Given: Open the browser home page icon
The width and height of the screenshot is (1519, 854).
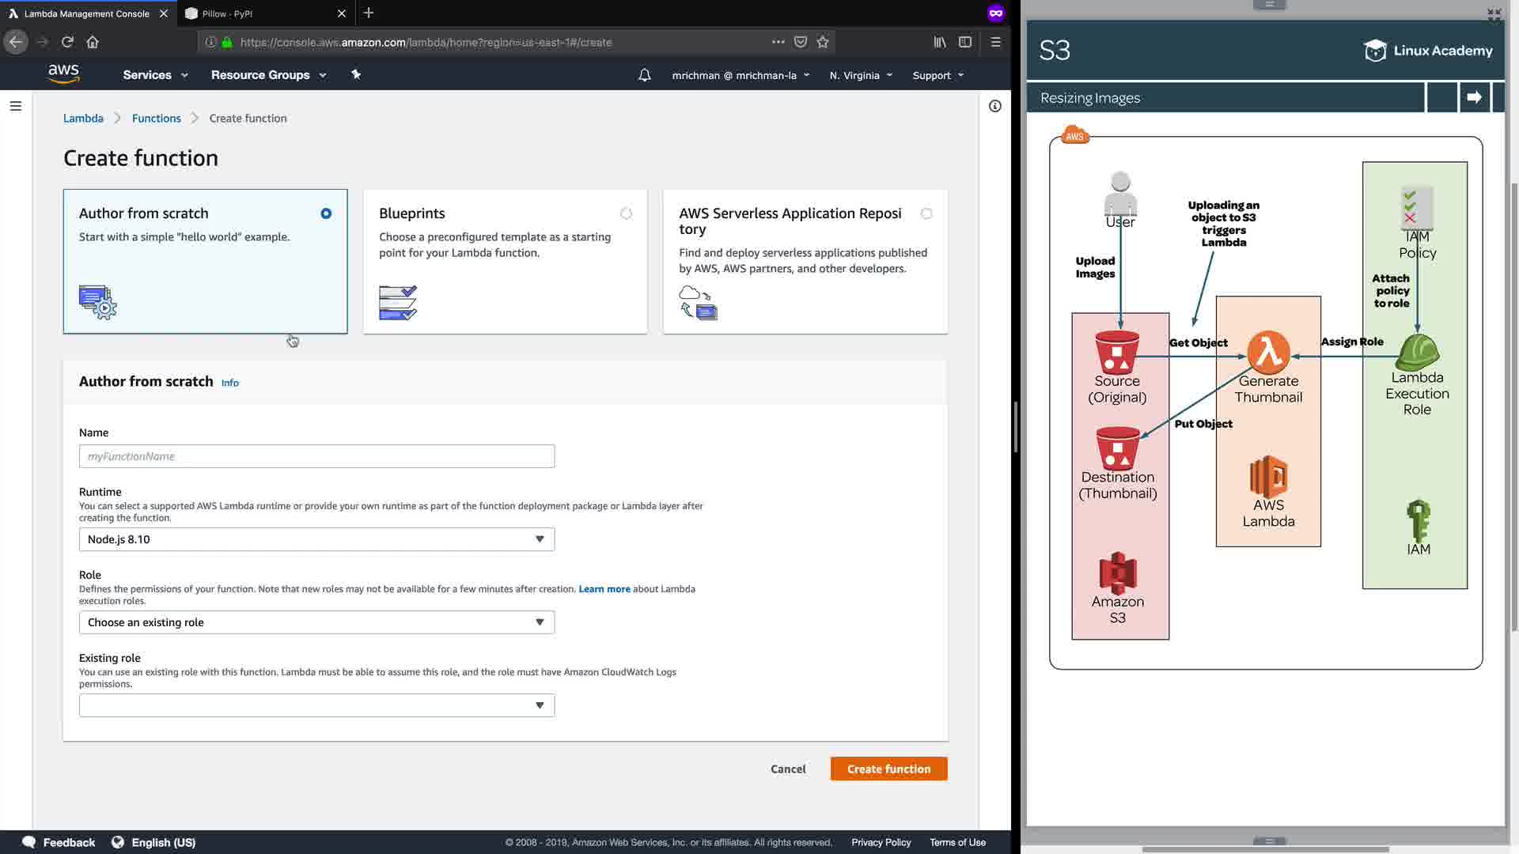Looking at the screenshot, I should click(93, 42).
